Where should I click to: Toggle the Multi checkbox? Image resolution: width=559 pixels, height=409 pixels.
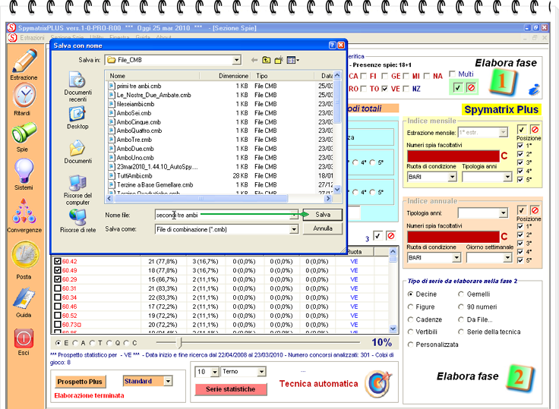453,74
